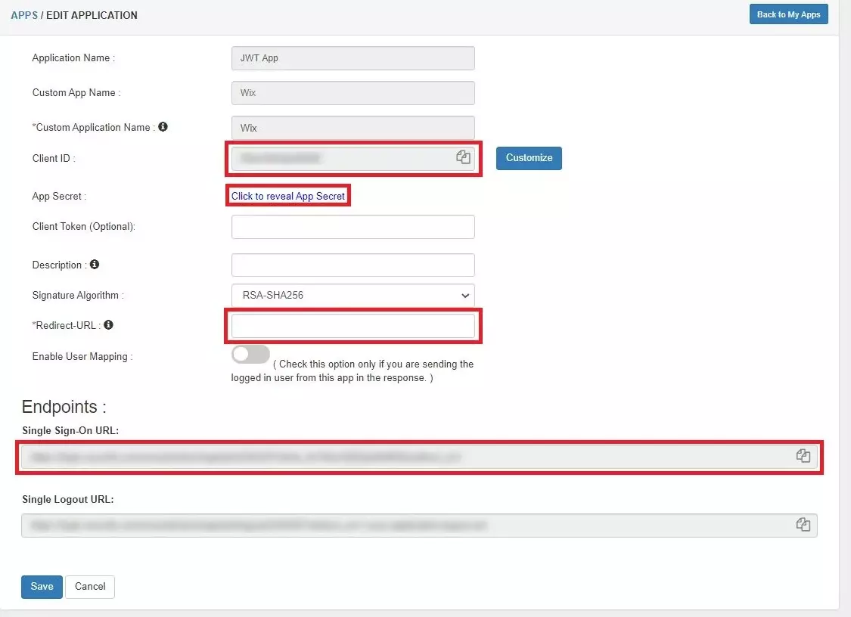
Task: Go Back to My Apps
Action: [x=788, y=14]
